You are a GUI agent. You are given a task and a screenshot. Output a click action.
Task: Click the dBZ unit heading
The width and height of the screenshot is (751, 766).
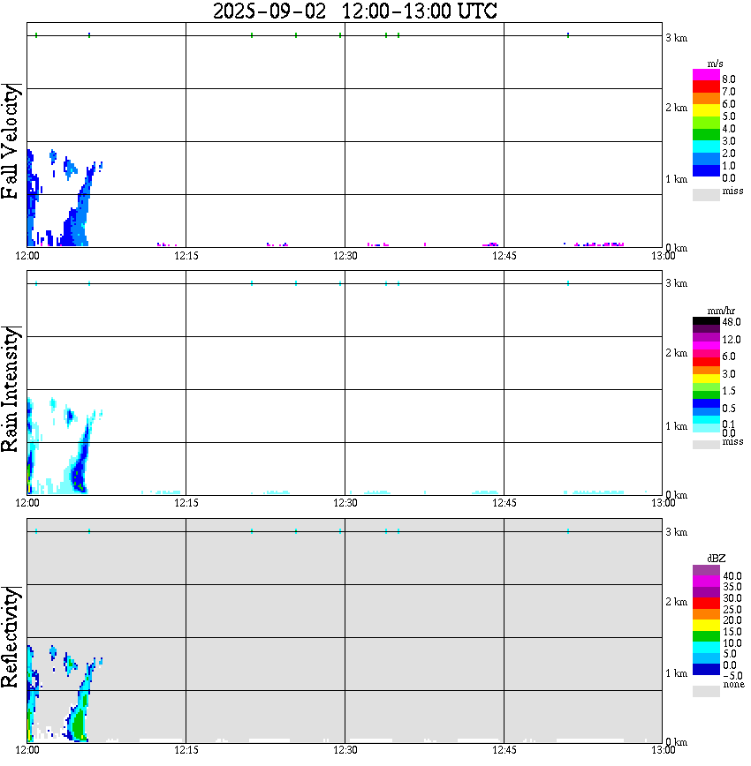(717, 558)
